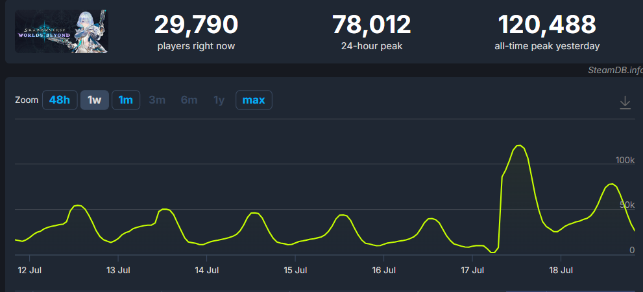
Task: Click the 16 Jul axis label
Action: click(384, 271)
